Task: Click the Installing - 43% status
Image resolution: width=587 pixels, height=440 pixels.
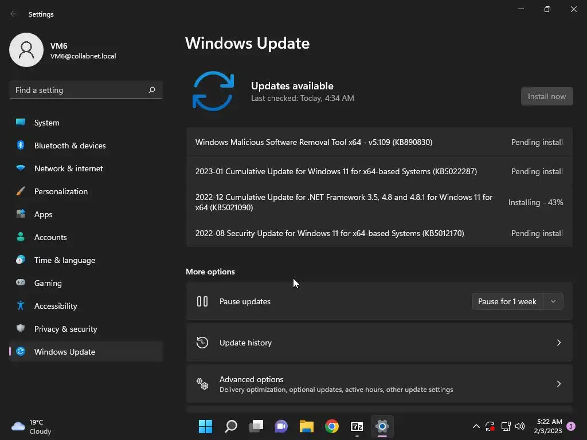Action: click(536, 202)
